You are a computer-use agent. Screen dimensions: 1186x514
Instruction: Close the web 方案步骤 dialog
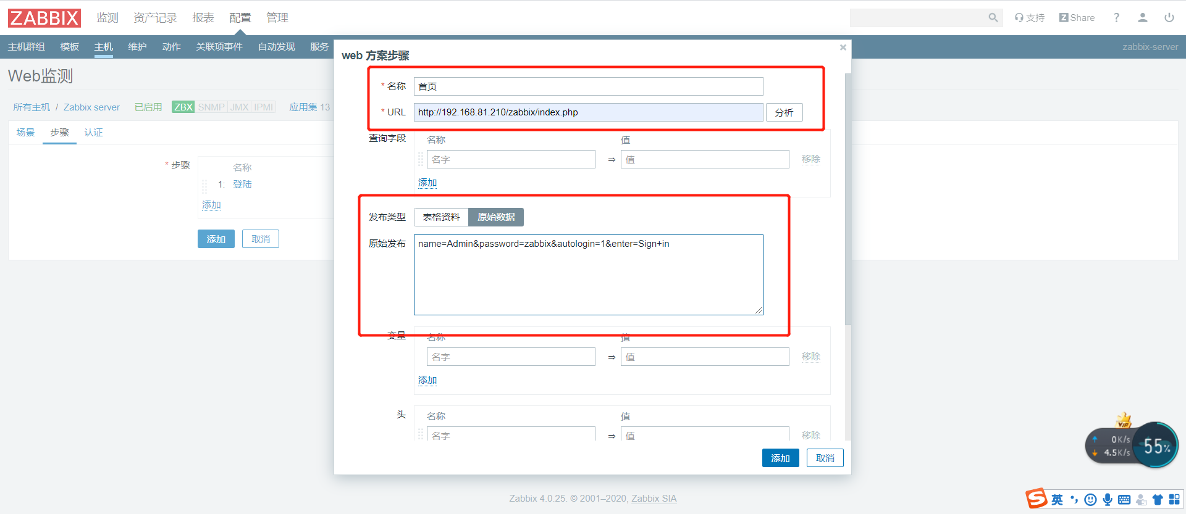click(x=843, y=48)
